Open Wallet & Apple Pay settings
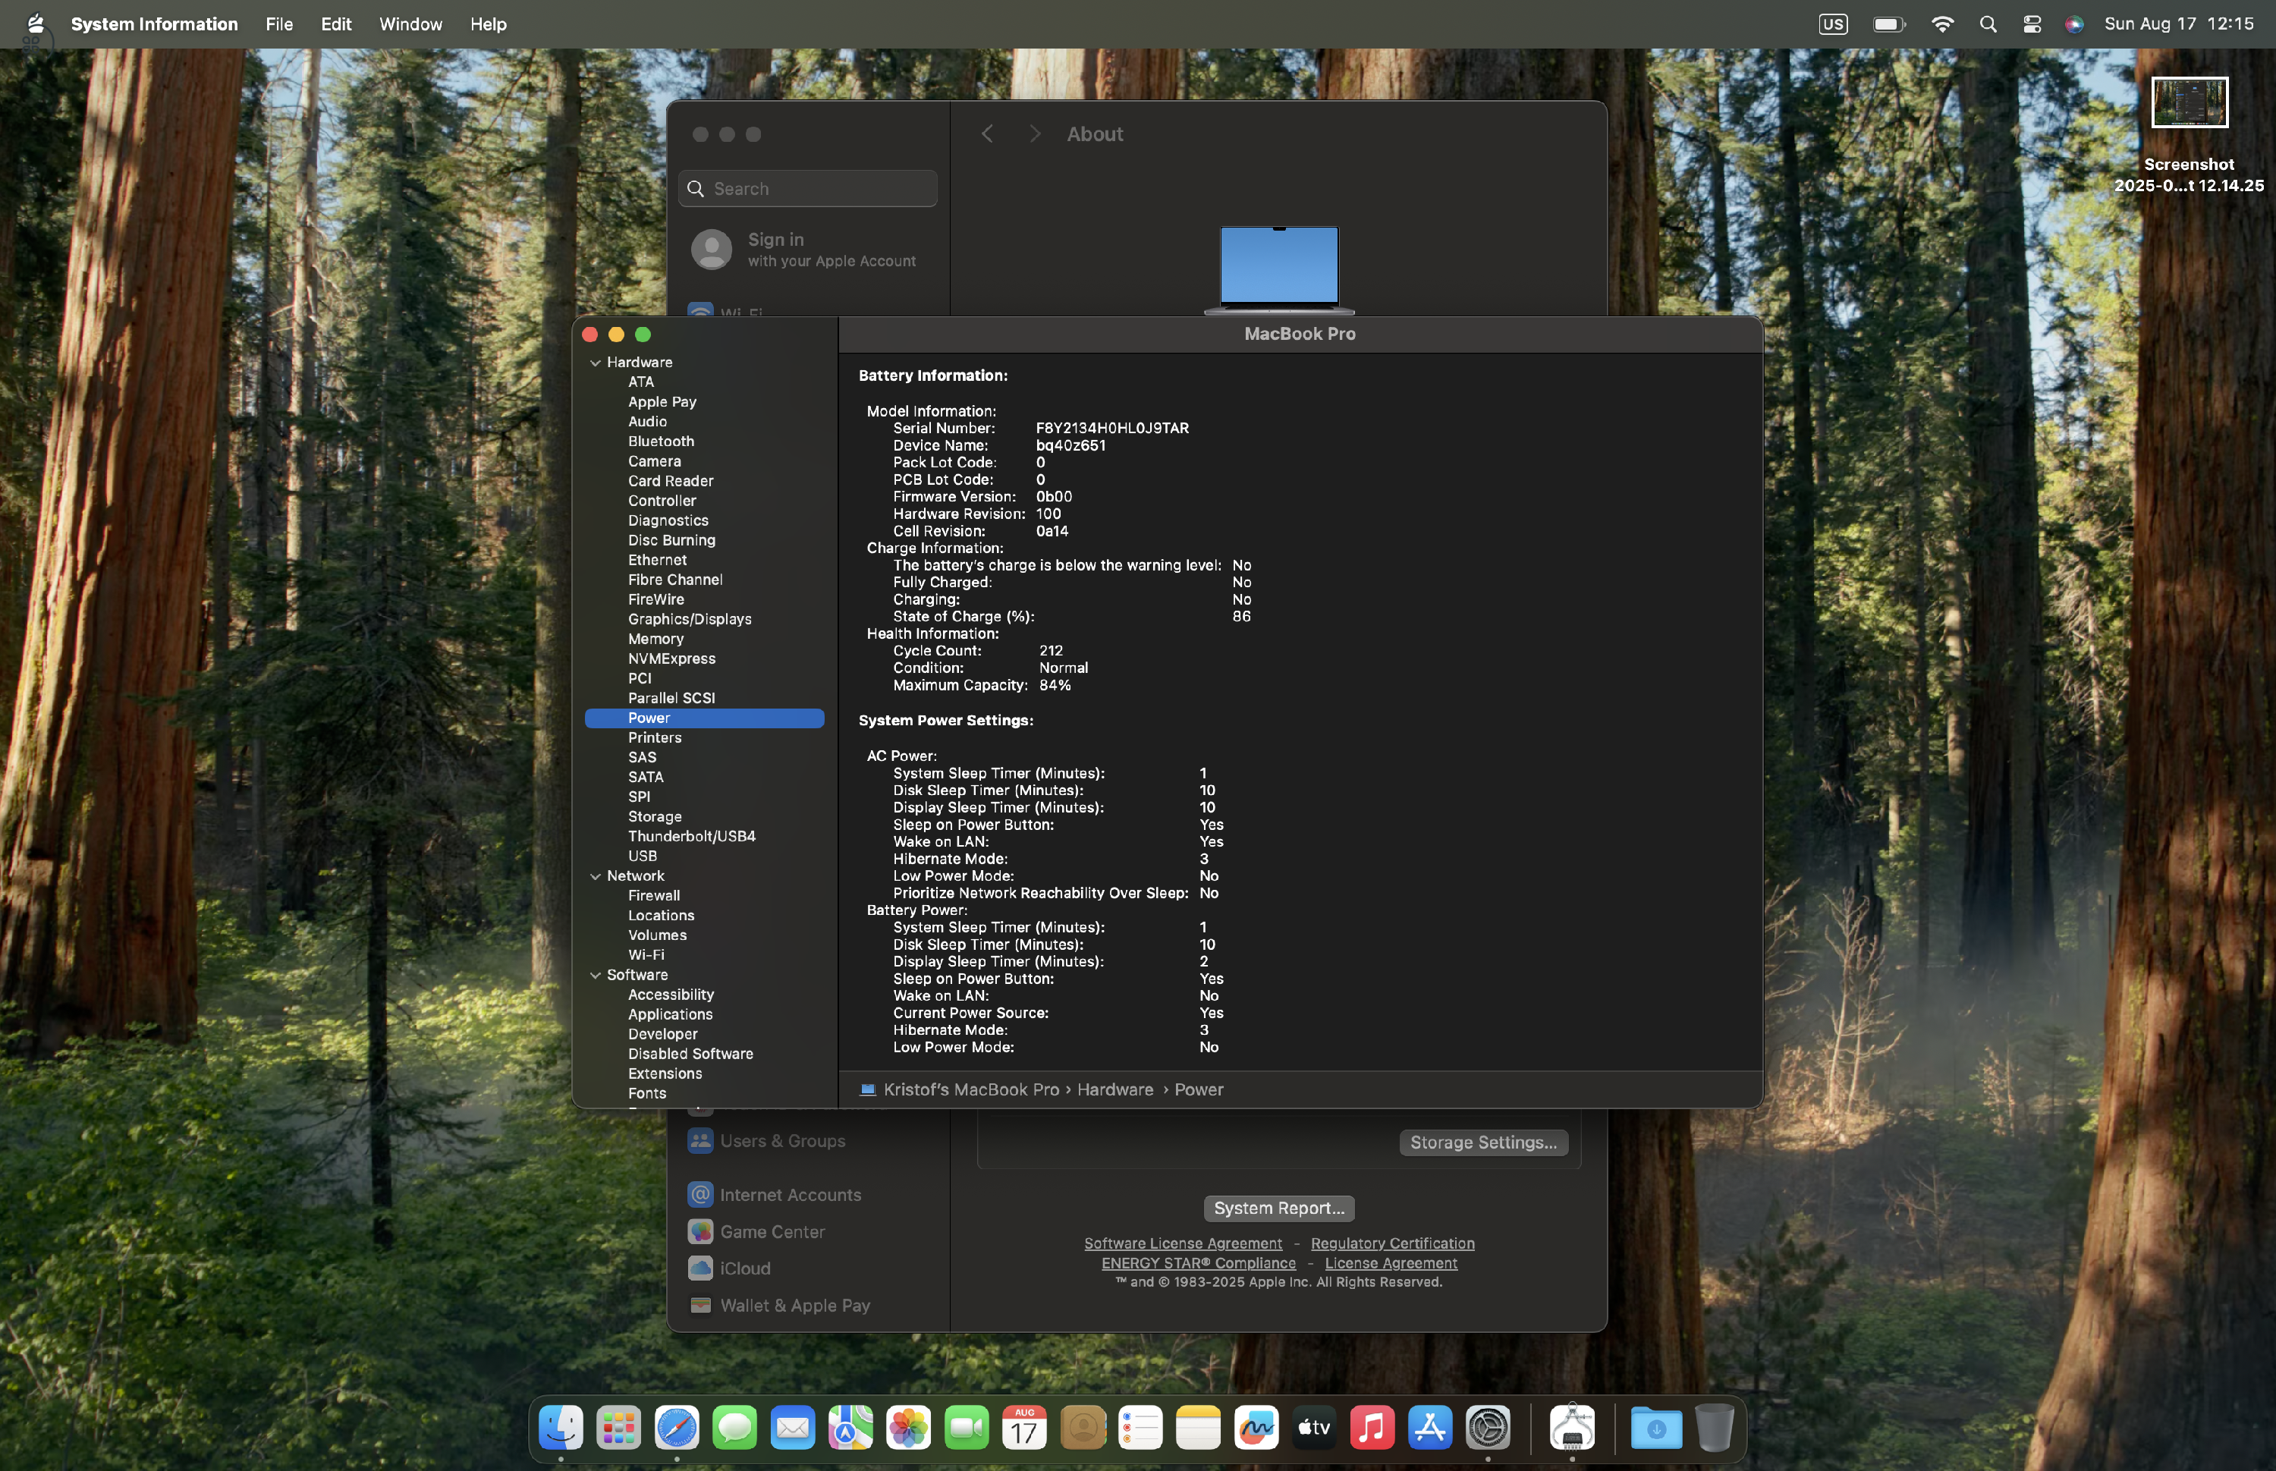Screen dimensions: 2276x1471 [779, 1306]
